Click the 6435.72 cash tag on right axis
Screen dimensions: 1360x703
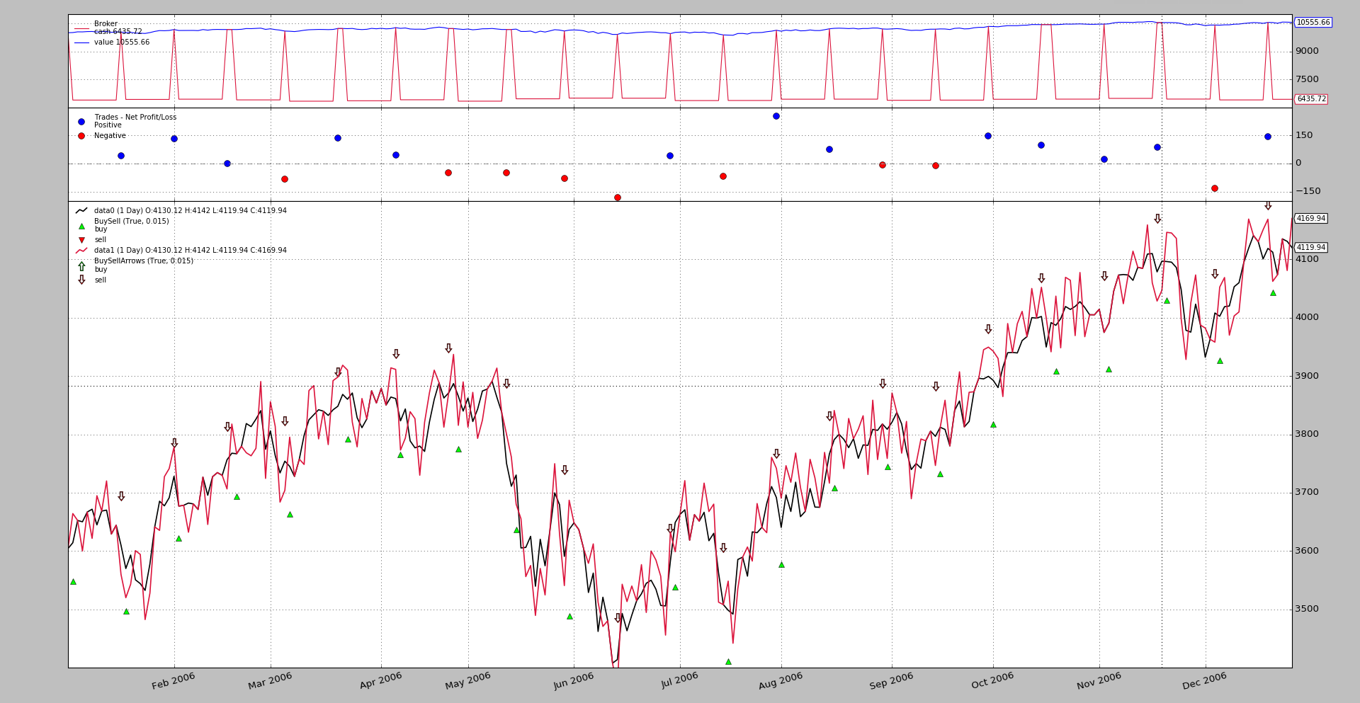click(1310, 99)
